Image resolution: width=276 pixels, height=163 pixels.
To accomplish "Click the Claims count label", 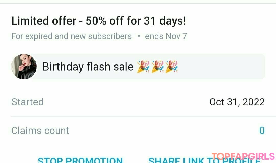I will [x=40, y=131].
